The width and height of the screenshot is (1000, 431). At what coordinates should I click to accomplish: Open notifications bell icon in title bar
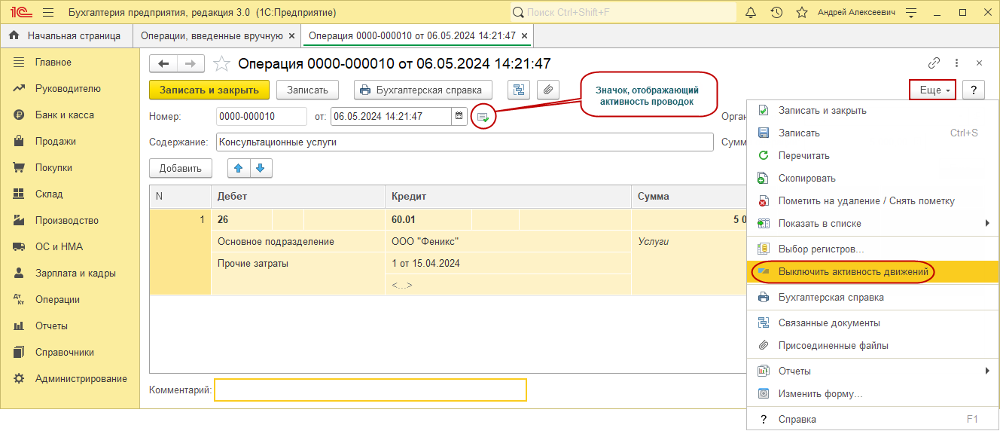point(751,13)
